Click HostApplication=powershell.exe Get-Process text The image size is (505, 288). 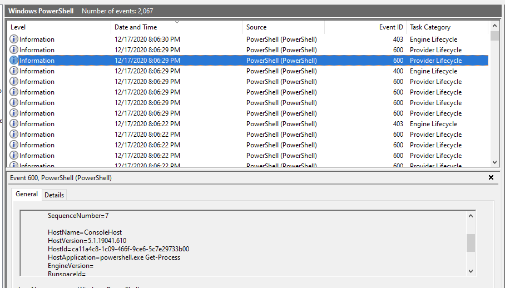[114, 257]
